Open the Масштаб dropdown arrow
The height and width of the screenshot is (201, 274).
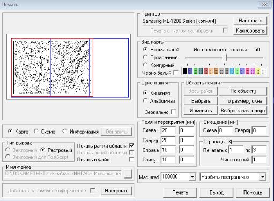pyautogui.click(x=192, y=177)
